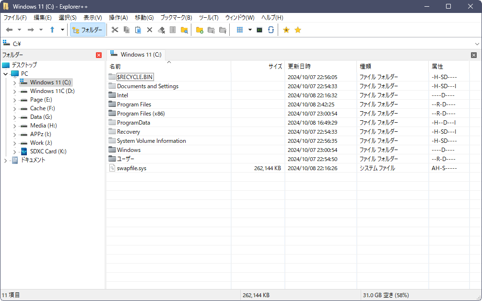Open command prompt terminal icon
The height and width of the screenshot is (301, 482).
point(259,30)
